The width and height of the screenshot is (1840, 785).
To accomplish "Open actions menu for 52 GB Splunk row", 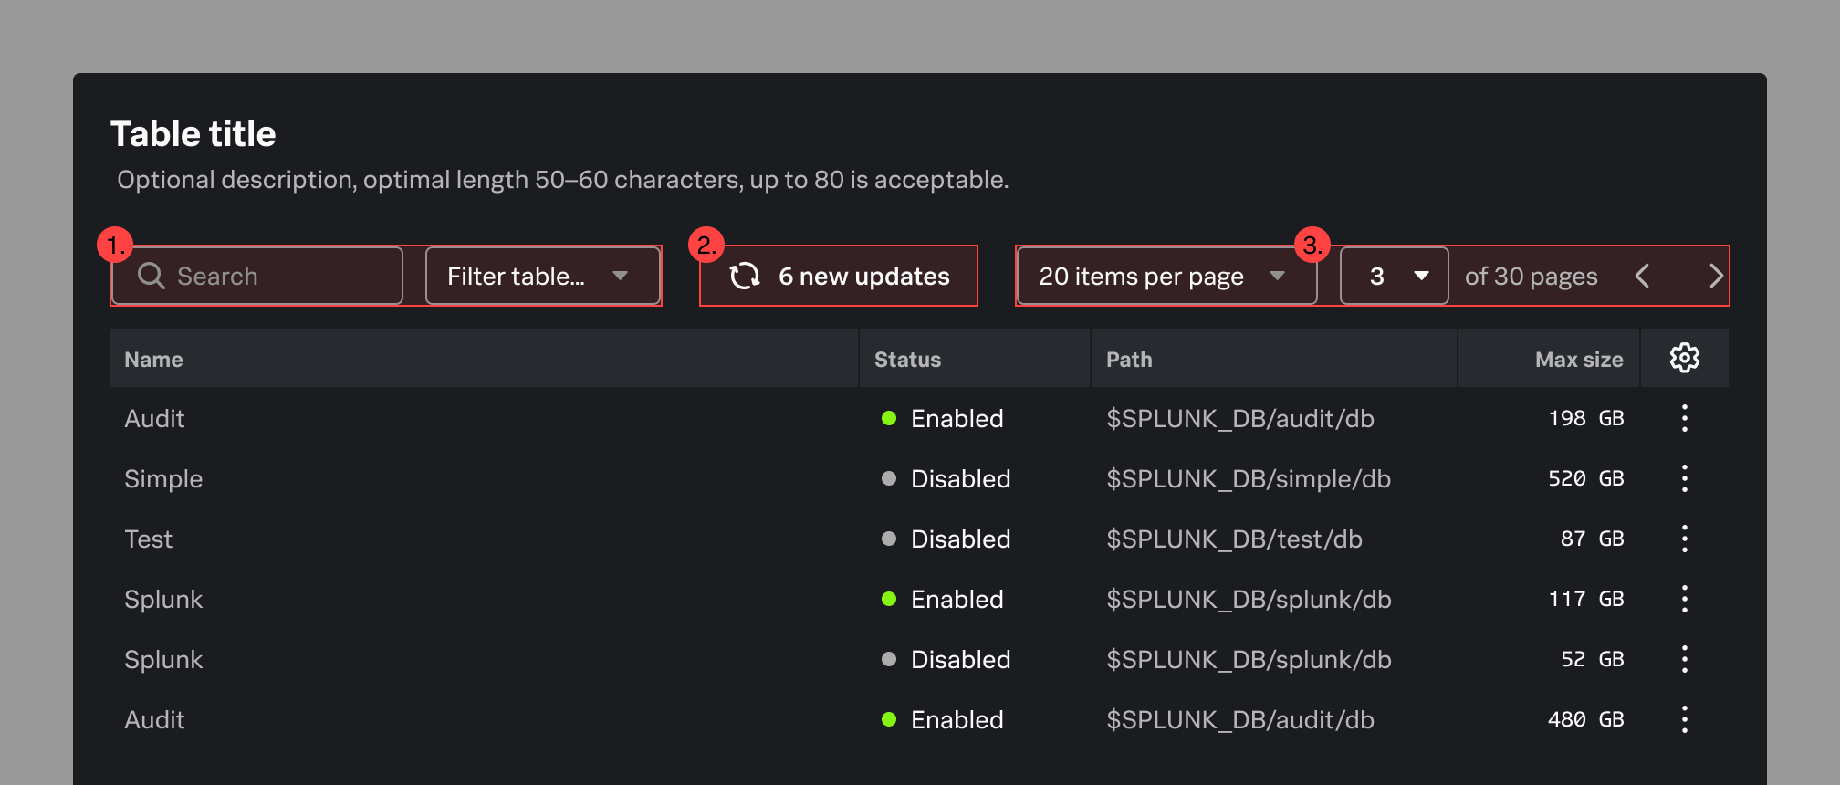I will 1684,659.
